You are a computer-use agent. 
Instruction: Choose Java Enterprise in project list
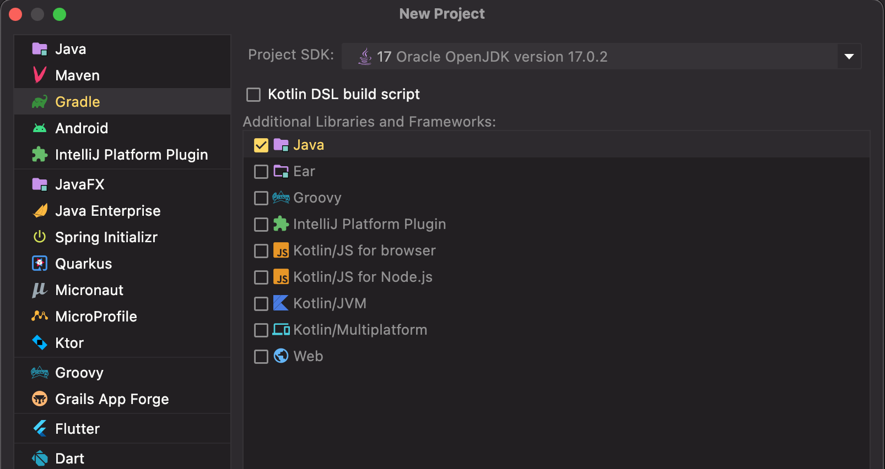(x=107, y=211)
